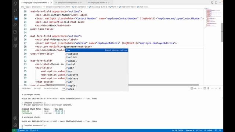
Task: Change the HTML language mode
Action: click(x=210, y=131)
